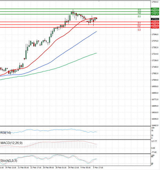Click the 16850.0 value on price axis
160x170 pixels.
155,93
